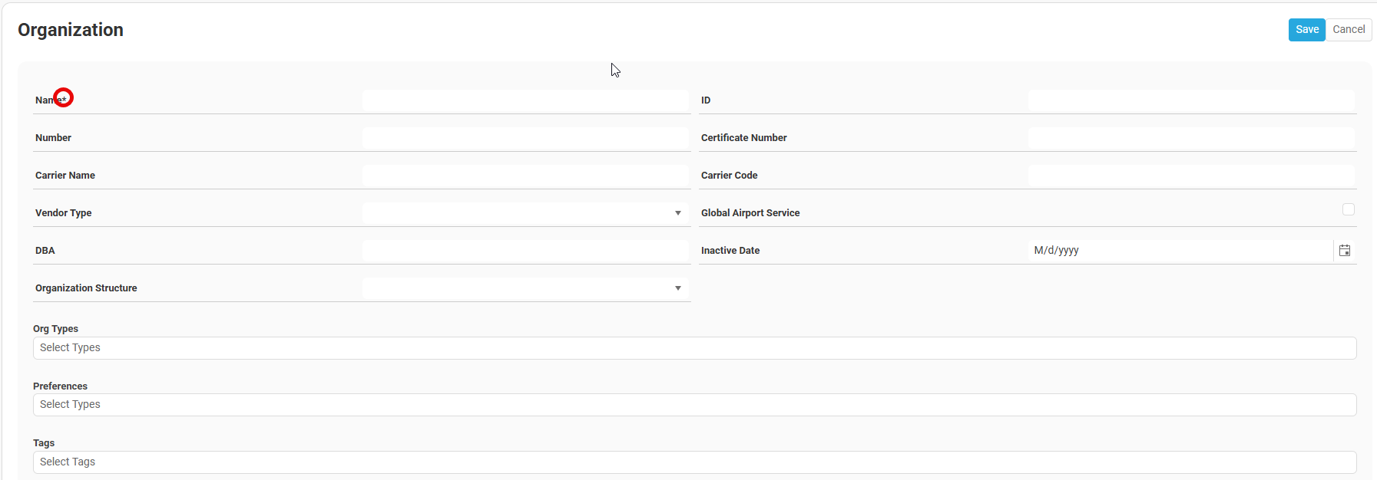Viewport: 1377px width, 480px height.
Task: Open the Preferences select box
Action: point(694,405)
